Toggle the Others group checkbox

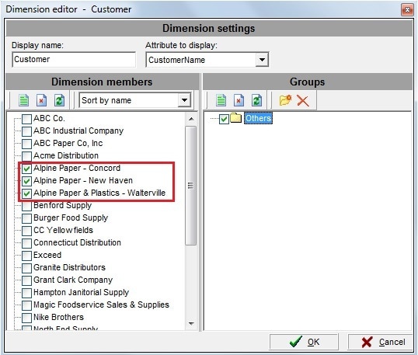click(224, 119)
